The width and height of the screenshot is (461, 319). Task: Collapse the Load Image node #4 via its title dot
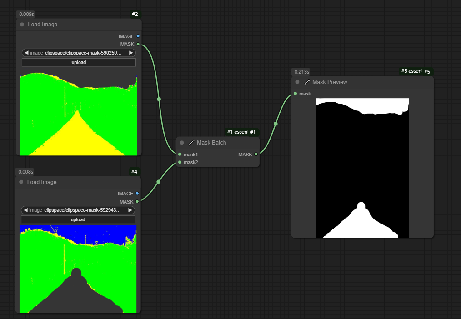click(x=21, y=182)
